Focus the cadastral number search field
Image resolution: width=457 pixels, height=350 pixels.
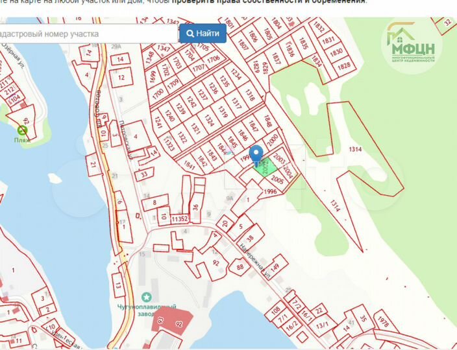pyautogui.click(x=88, y=33)
